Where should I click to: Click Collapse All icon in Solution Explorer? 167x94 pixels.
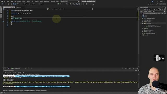(x=154, y=9)
